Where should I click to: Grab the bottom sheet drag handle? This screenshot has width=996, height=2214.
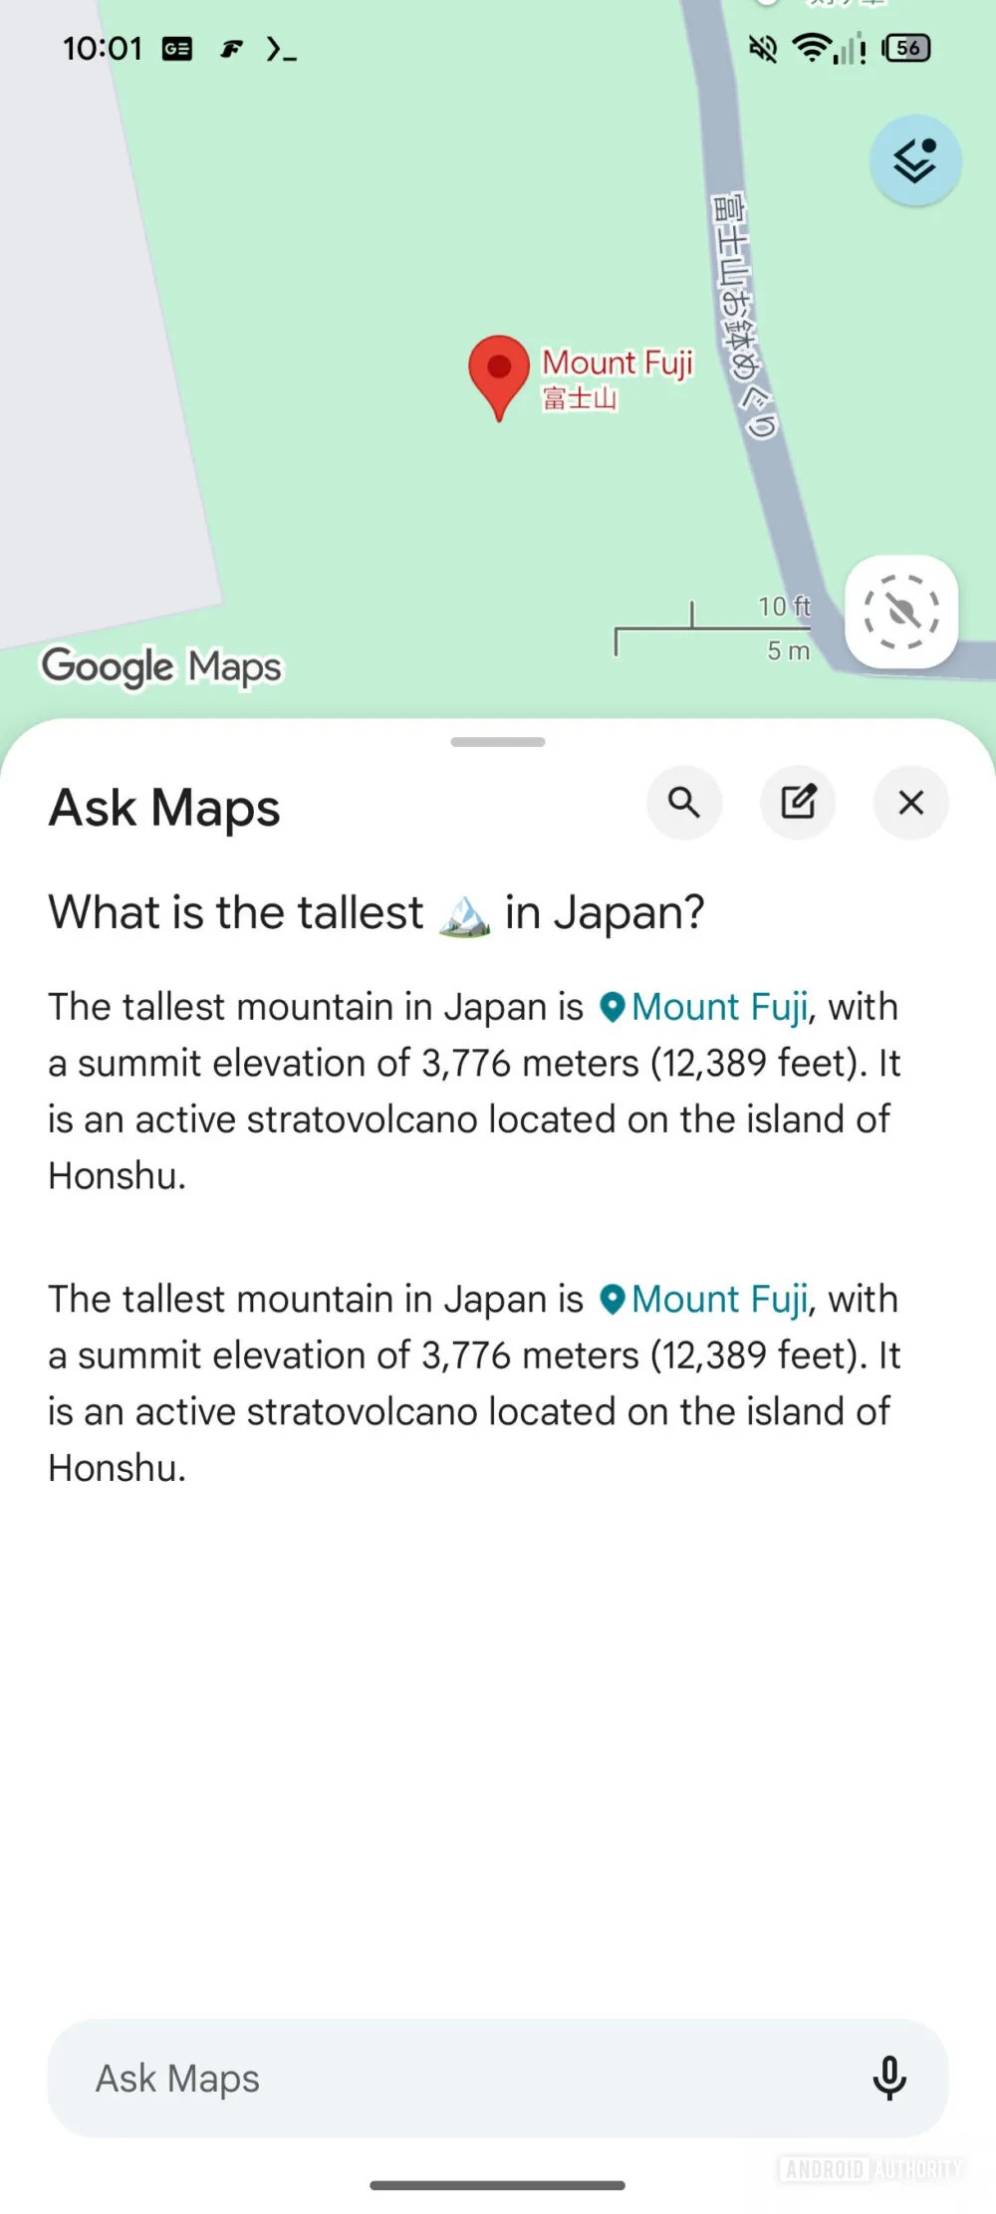click(x=498, y=742)
